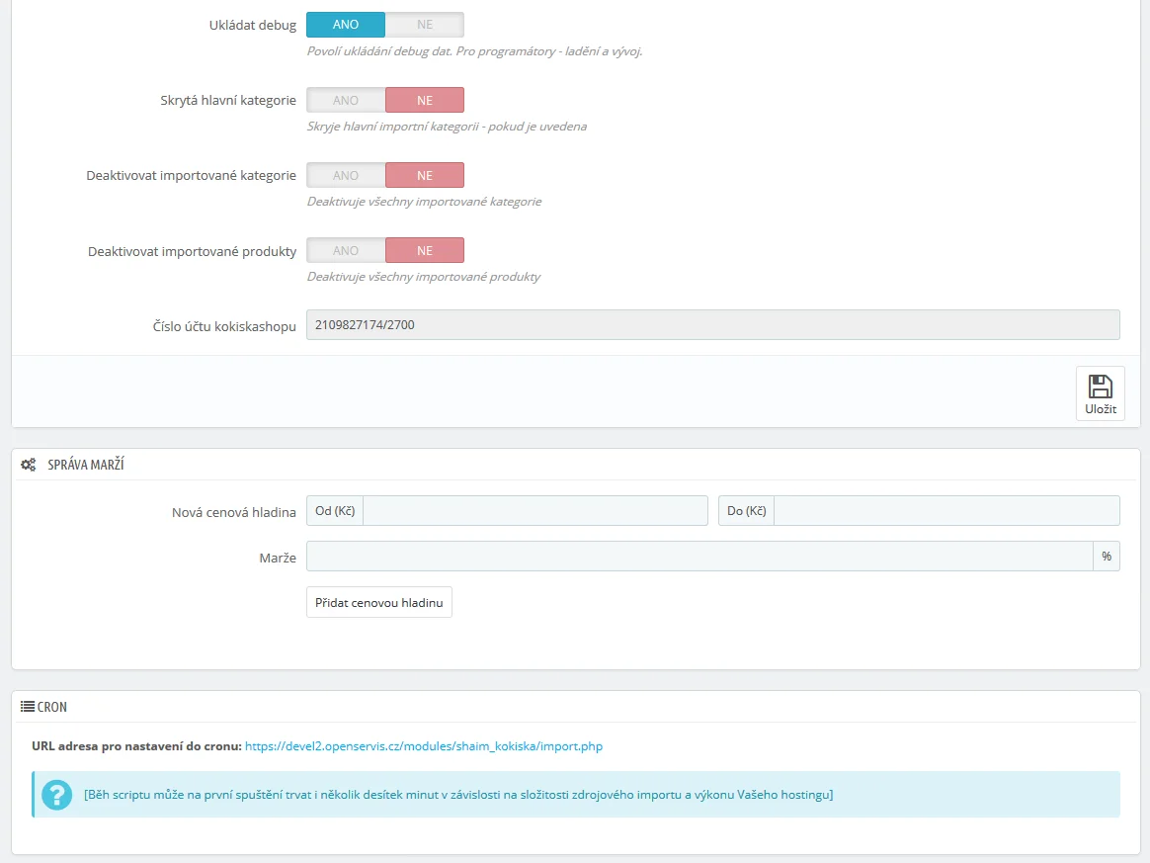
Task: Enable Skrytá hlavní kategorie with ANO
Action: 346,100
